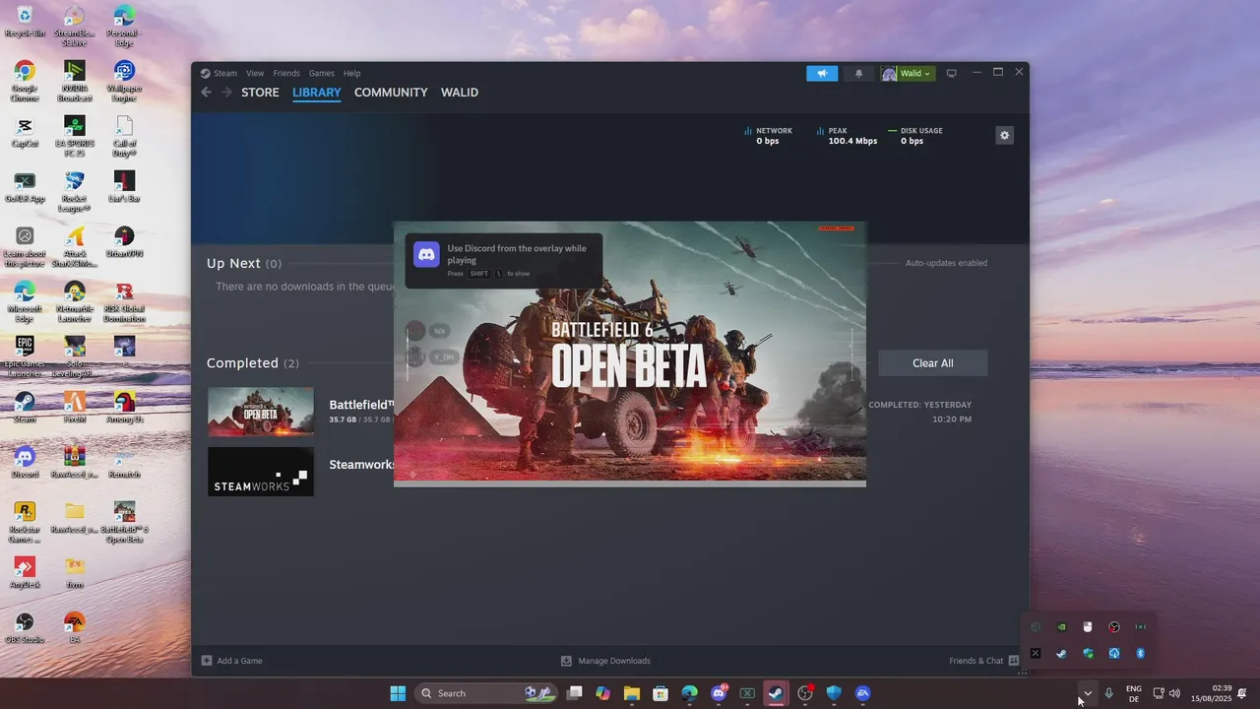Open the View menu

pos(255,73)
